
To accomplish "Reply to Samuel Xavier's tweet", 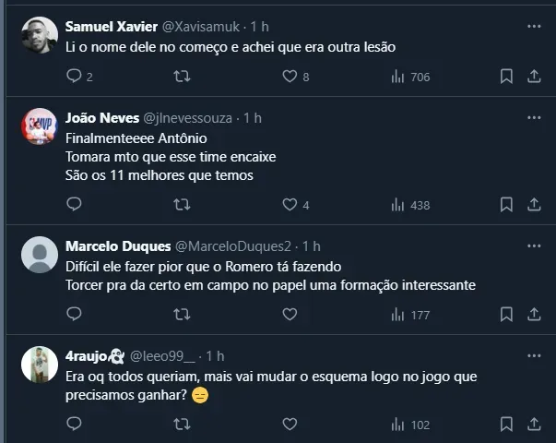I will pos(75,78).
